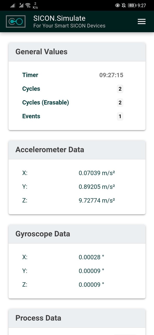This screenshot has height=335, width=154.
Task: Expand the Process Data section
Action: [x=38, y=318]
